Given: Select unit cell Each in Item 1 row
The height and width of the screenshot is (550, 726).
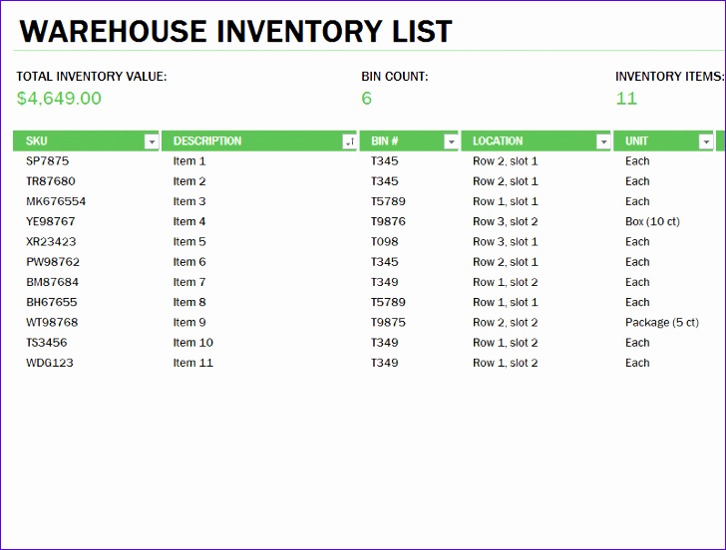Looking at the screenshot, I should pos(637,161).
